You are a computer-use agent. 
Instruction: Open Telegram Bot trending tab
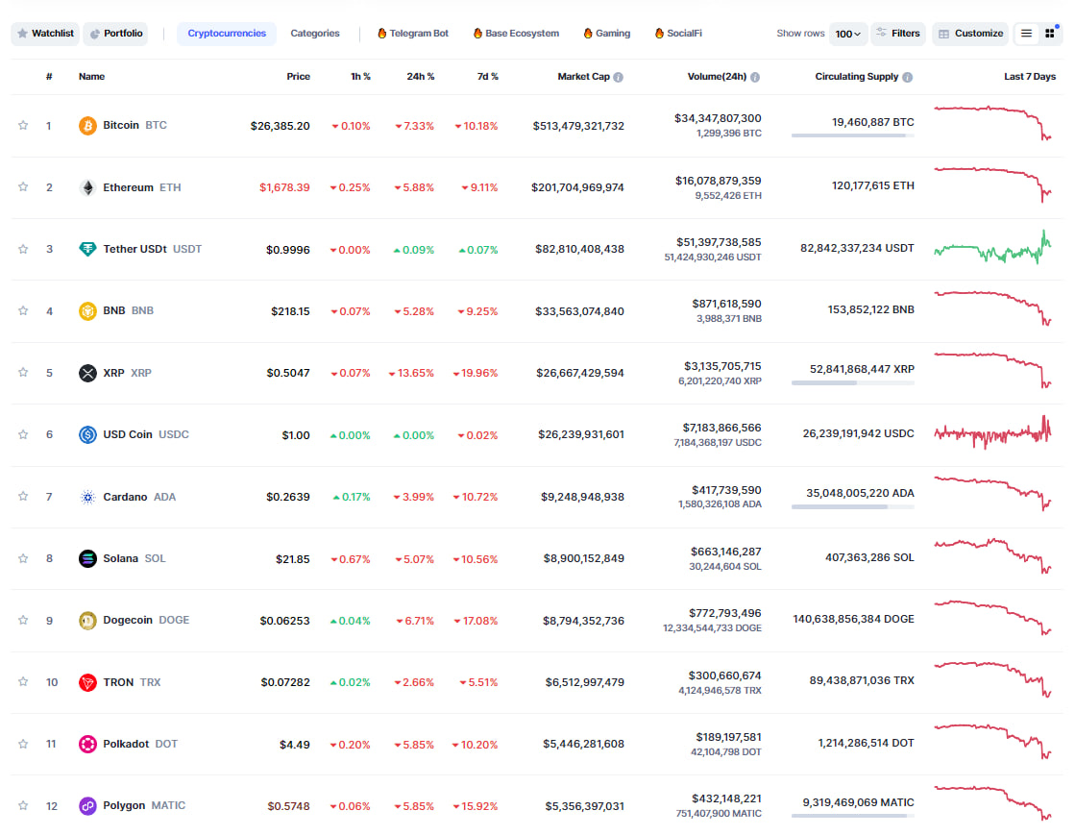pos(413,33)
